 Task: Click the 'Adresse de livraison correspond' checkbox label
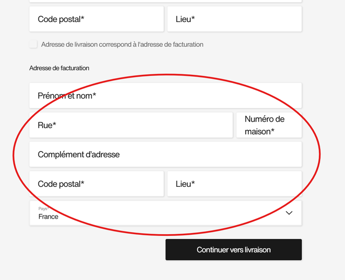(x=122, y=45)
